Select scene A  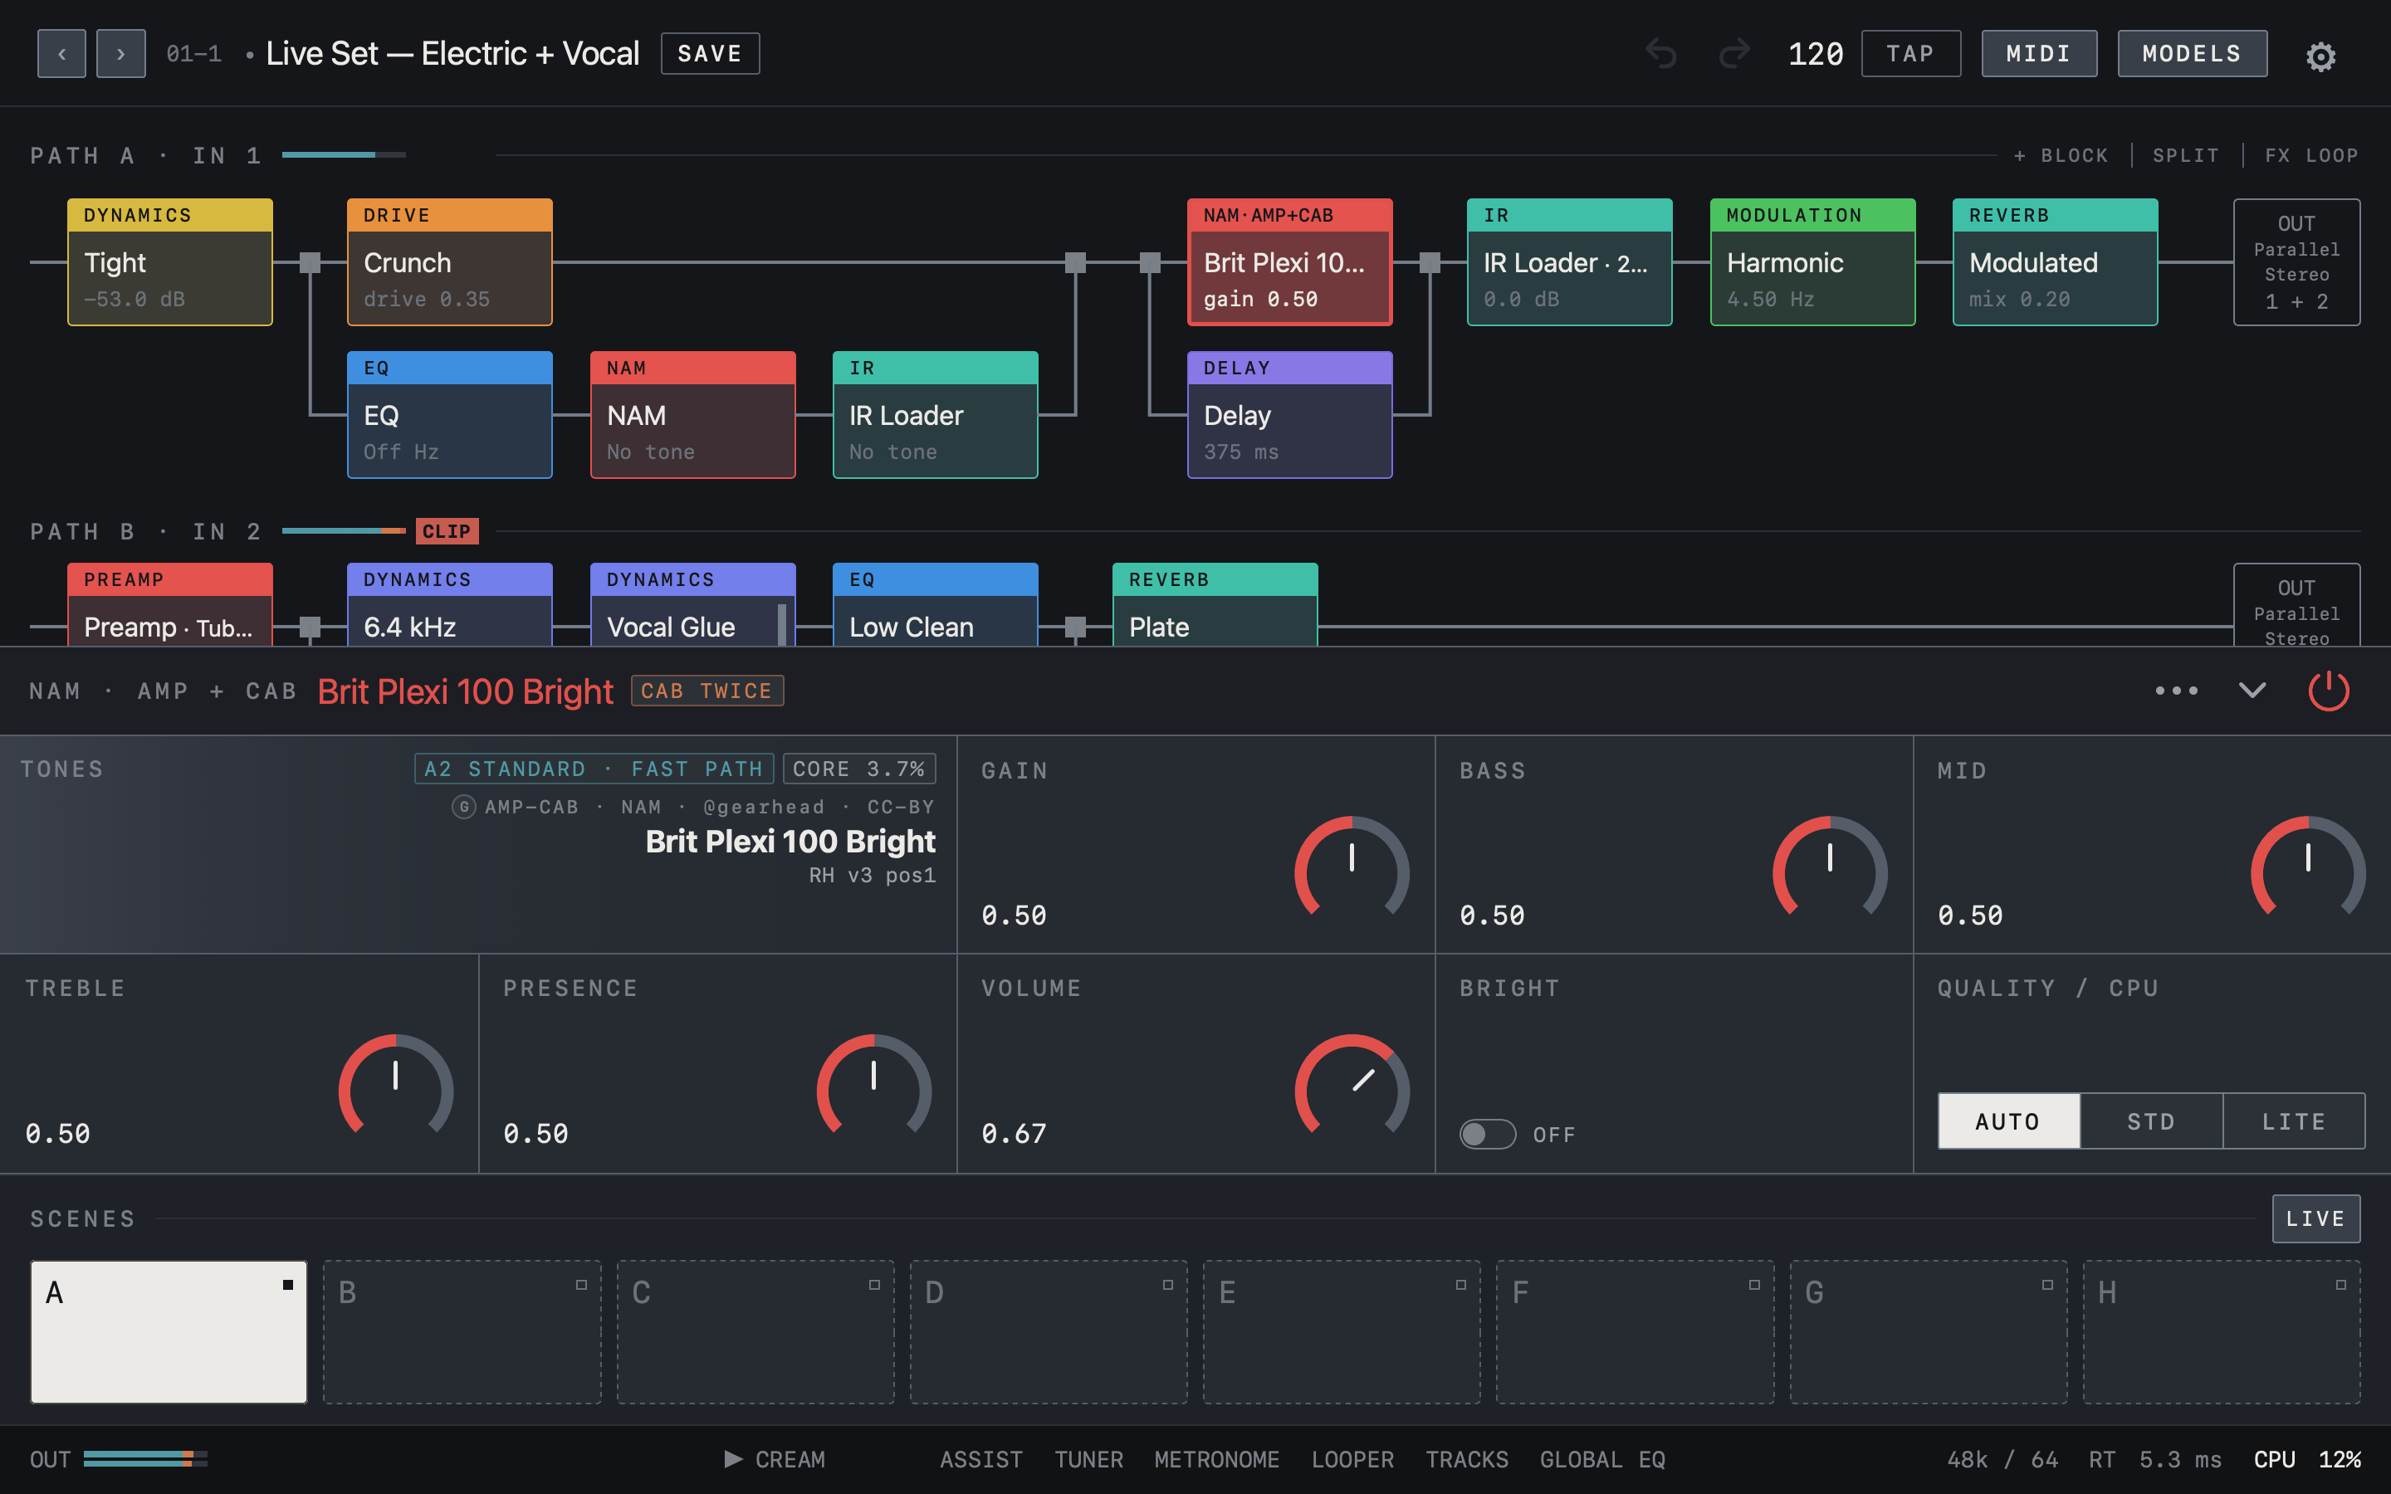[169, 1331]
